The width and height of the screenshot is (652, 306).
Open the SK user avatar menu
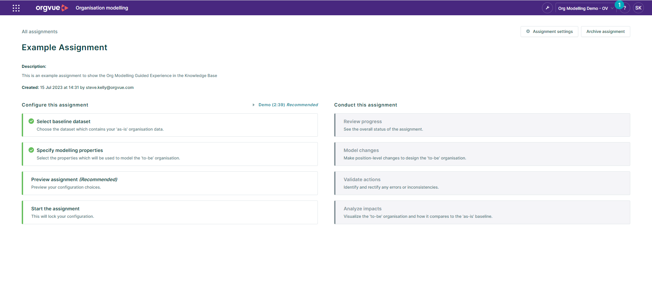(x=638, y=8)
